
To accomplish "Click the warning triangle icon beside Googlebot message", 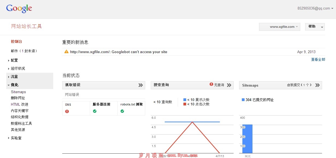I will pos(66,52).
